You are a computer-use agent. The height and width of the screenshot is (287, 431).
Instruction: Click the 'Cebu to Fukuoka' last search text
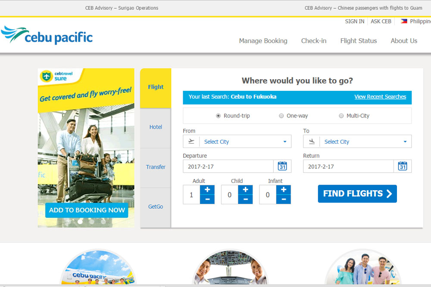pos(253,96)
